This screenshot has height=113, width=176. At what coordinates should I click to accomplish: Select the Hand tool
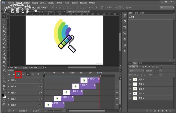pos(4,86)
